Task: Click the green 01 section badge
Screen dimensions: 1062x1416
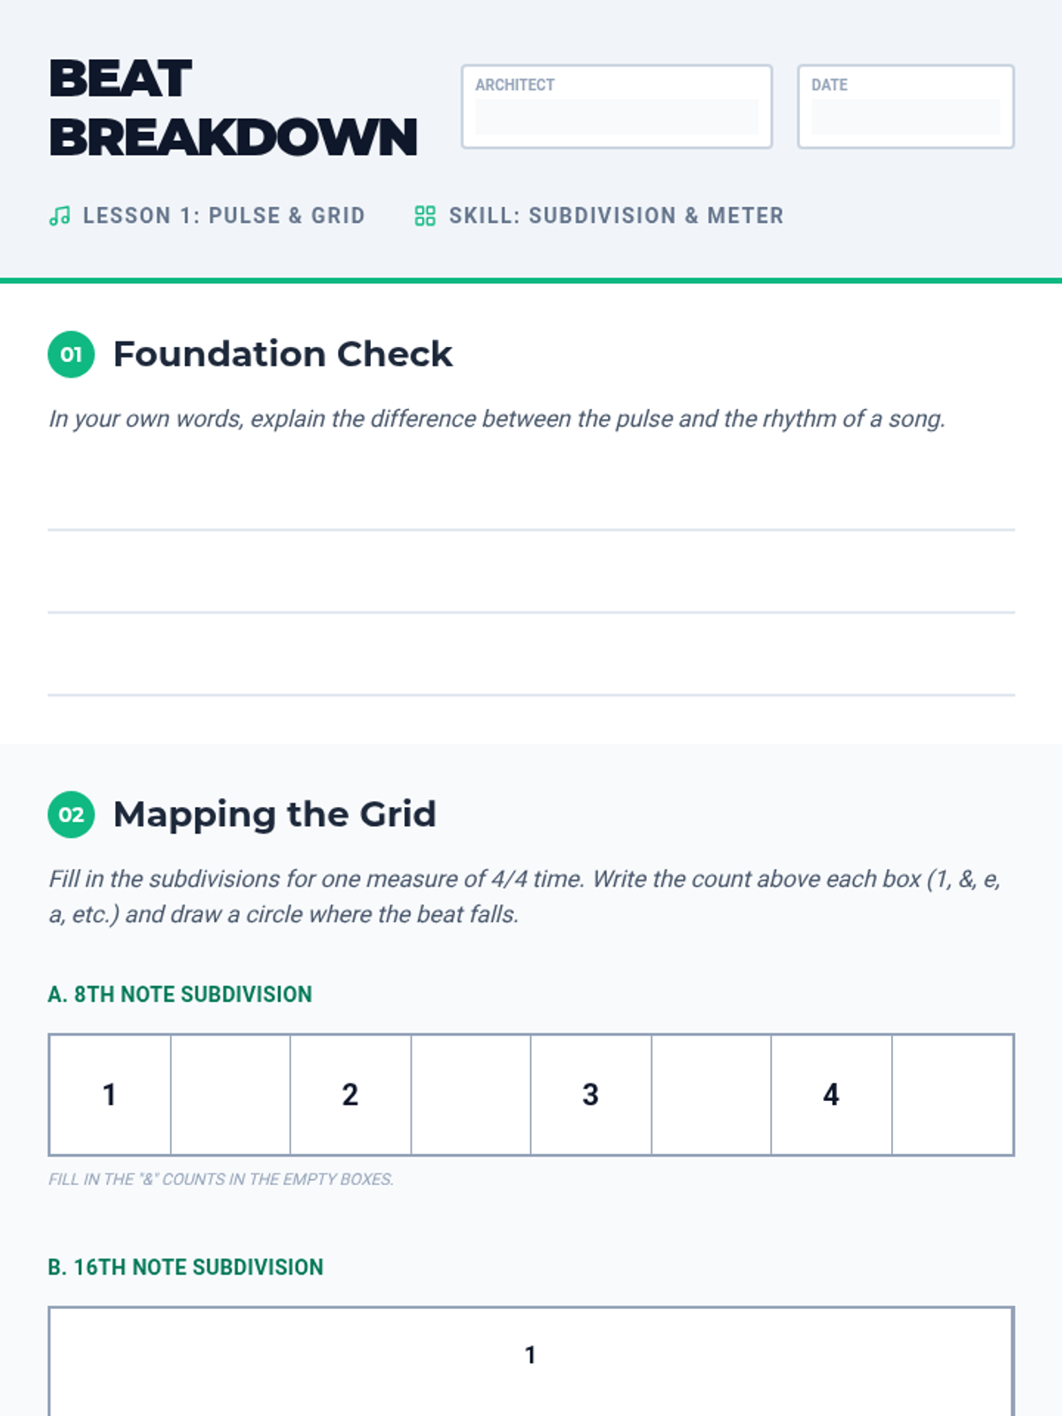Action: (71, 355)
